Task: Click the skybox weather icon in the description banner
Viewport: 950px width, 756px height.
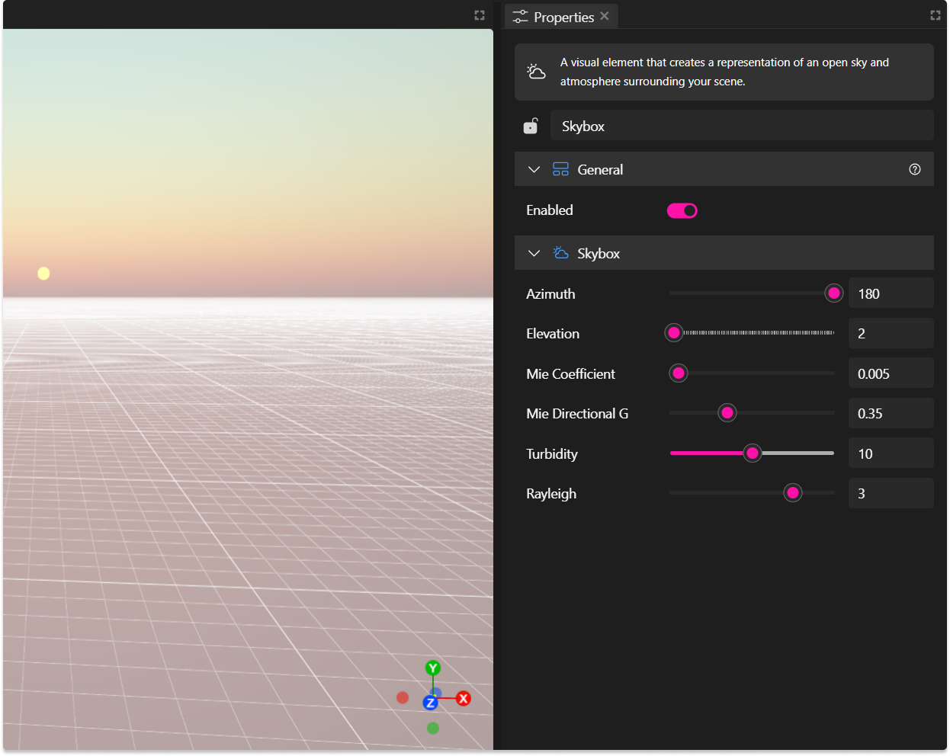Action: tap(536, 71)
